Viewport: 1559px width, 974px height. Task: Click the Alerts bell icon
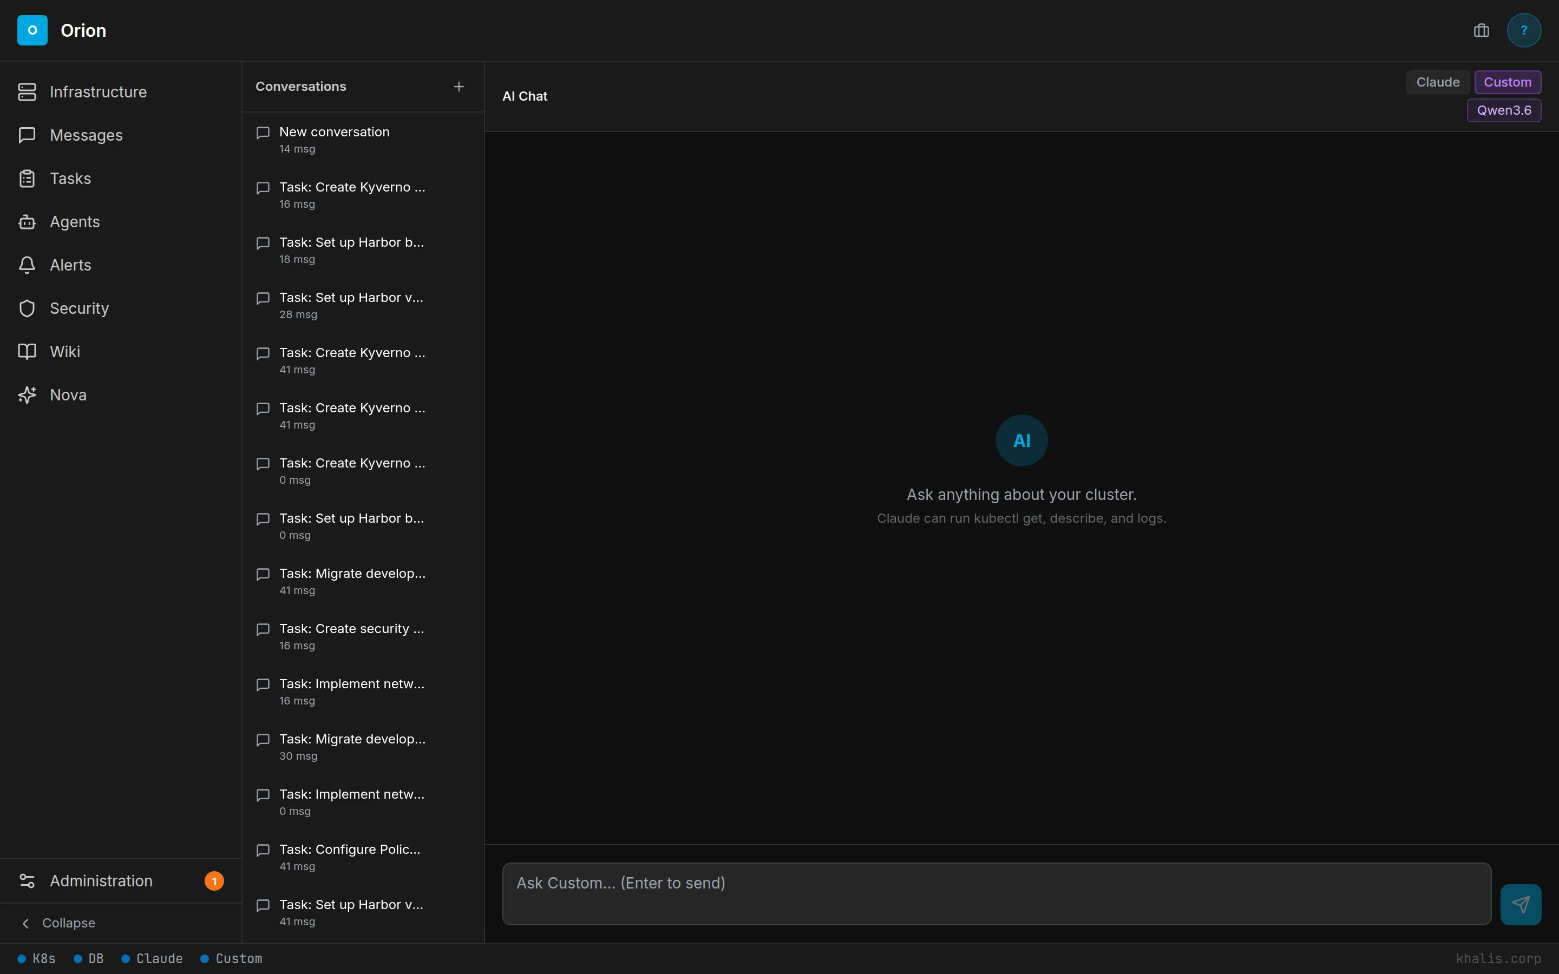(27, 265)
